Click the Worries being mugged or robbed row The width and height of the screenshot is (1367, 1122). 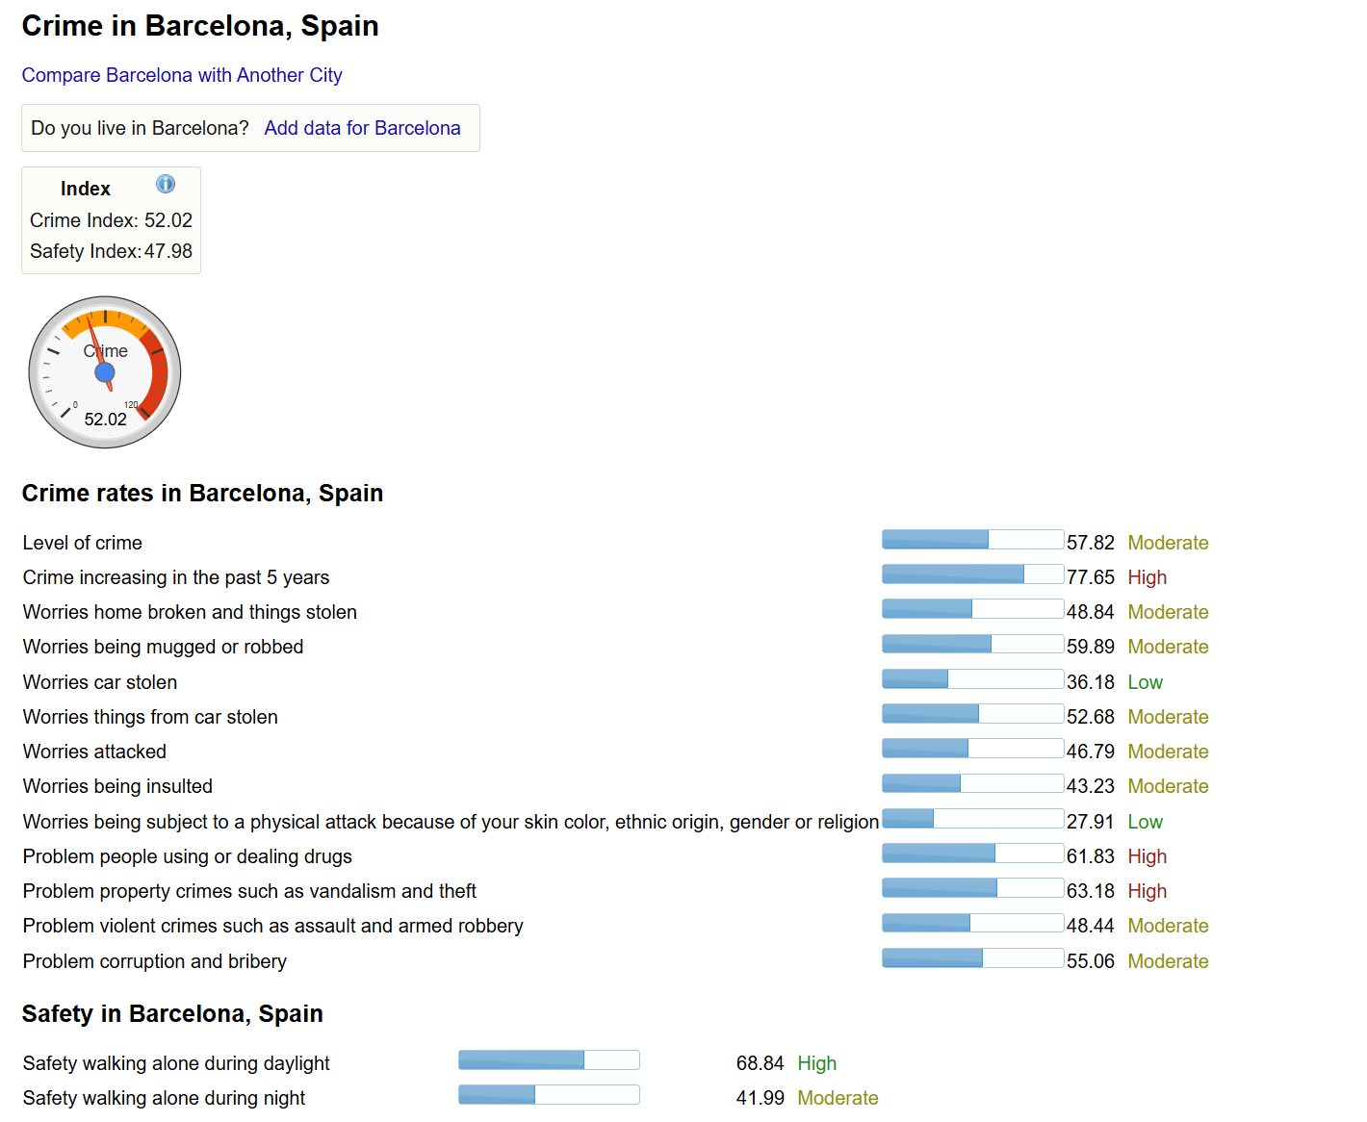pyautogui.click(x=616, y=647)
